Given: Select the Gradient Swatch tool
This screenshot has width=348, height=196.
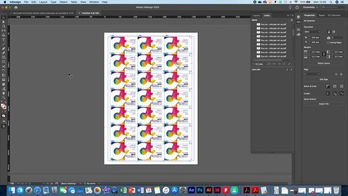Looking at the screenshot, I should (4, 75).
